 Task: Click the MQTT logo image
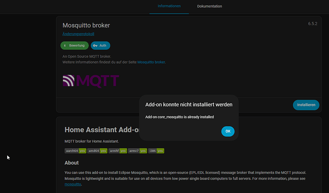coord(91,81)
